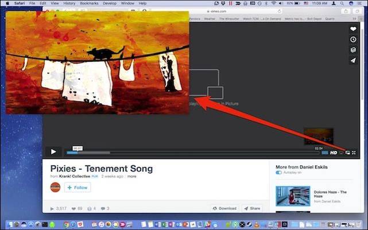This screenshot has width=368, height=230.
Task: Click the Safari address bar showing vimeo.com
Action: click(216, 11)
